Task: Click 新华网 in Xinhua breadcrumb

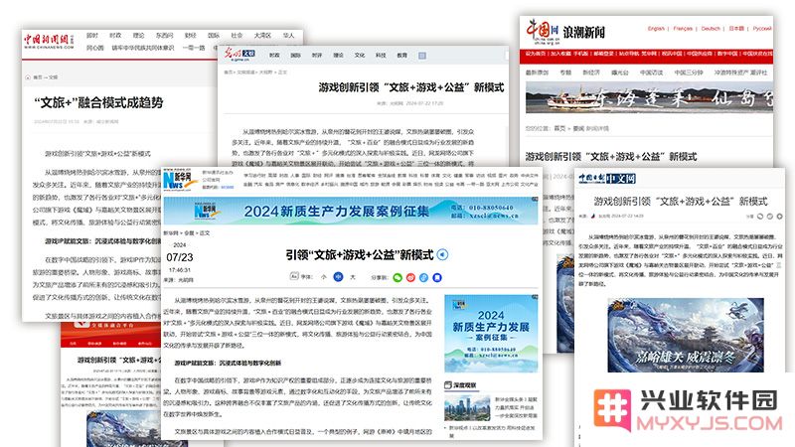Action: point(170,233)
